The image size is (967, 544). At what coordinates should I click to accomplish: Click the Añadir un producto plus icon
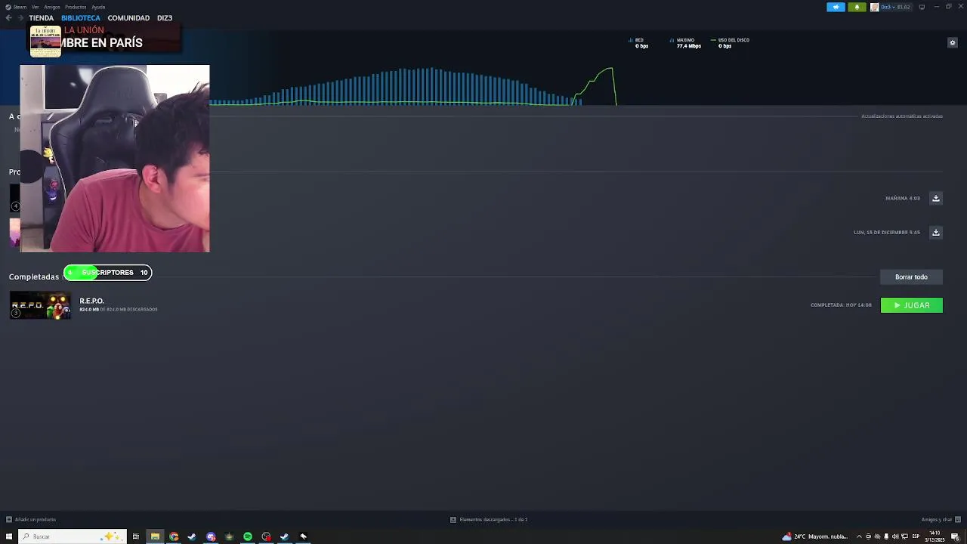(9, 519)
